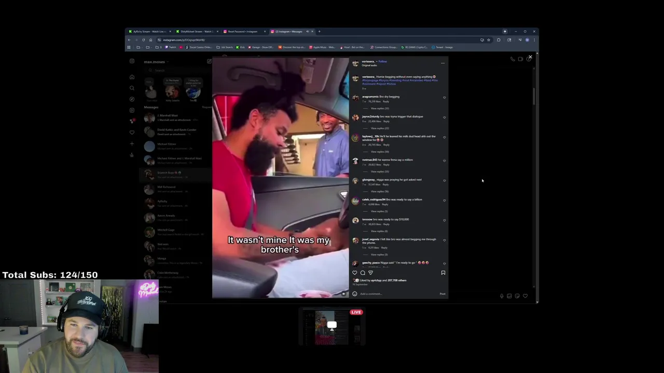The width and height of the screenshot is (664, 373).
Task: Open the comment bubble icon under the post
Action: [x=363, y=273]
